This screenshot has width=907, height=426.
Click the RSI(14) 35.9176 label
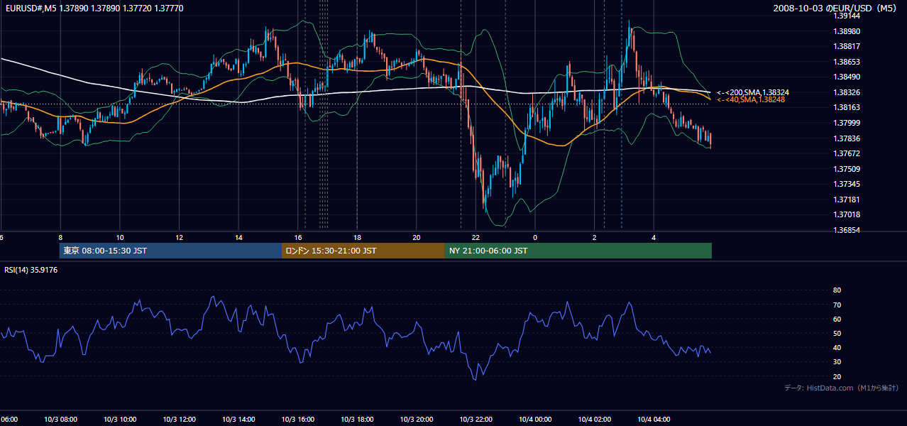[x=31, y=270]
